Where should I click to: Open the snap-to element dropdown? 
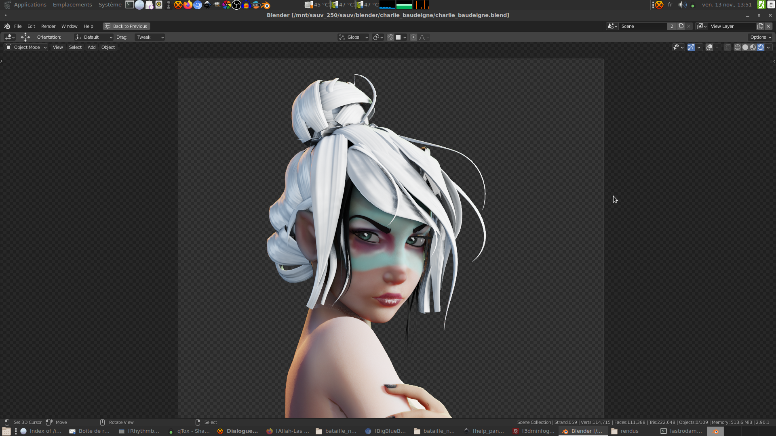pyautogui.click(x=401, y=37)
